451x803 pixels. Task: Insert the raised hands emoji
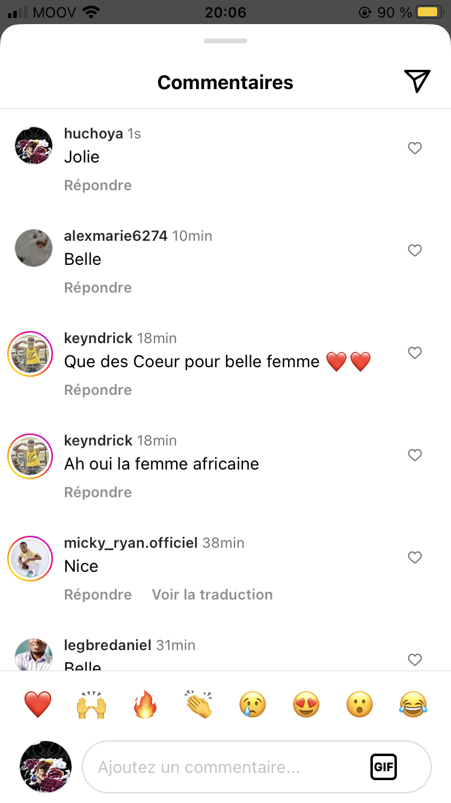[x=91, y=704]
